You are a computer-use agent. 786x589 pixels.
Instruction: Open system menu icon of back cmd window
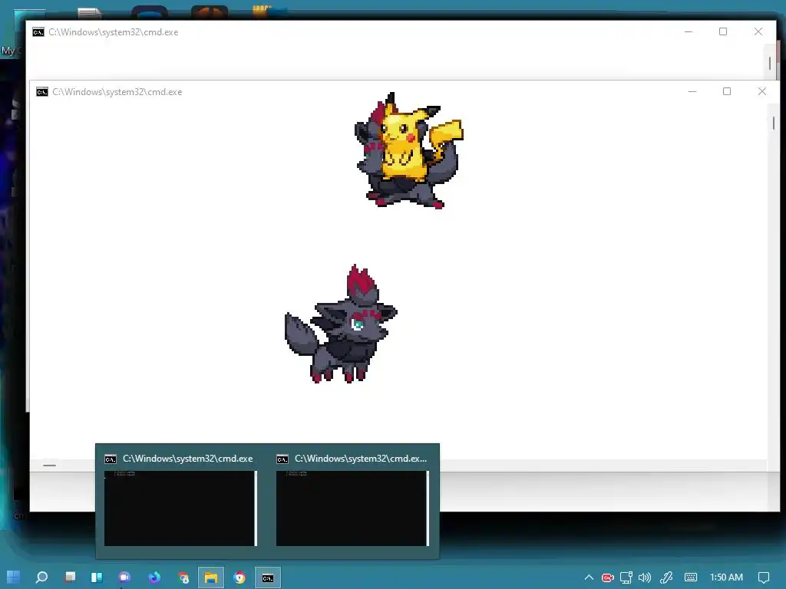(38, 32)
